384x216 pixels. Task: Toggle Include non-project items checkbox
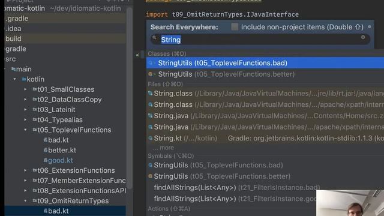[x=235, y=26]
